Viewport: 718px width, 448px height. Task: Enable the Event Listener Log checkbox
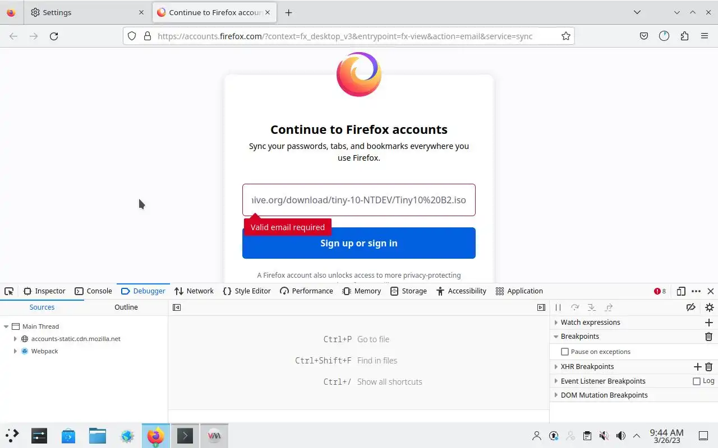(697, 381)
